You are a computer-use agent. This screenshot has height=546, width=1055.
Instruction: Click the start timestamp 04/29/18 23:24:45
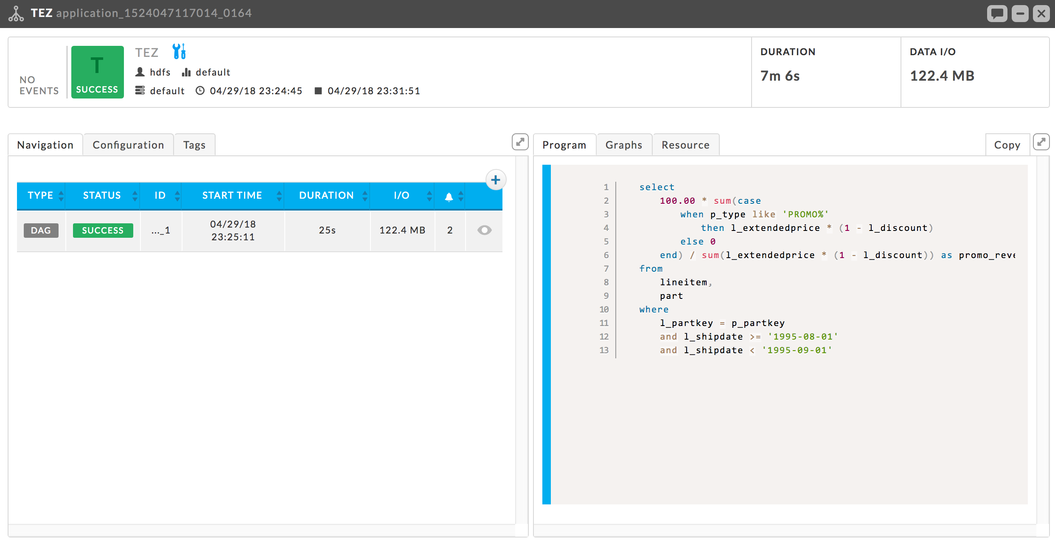[256, 91]
